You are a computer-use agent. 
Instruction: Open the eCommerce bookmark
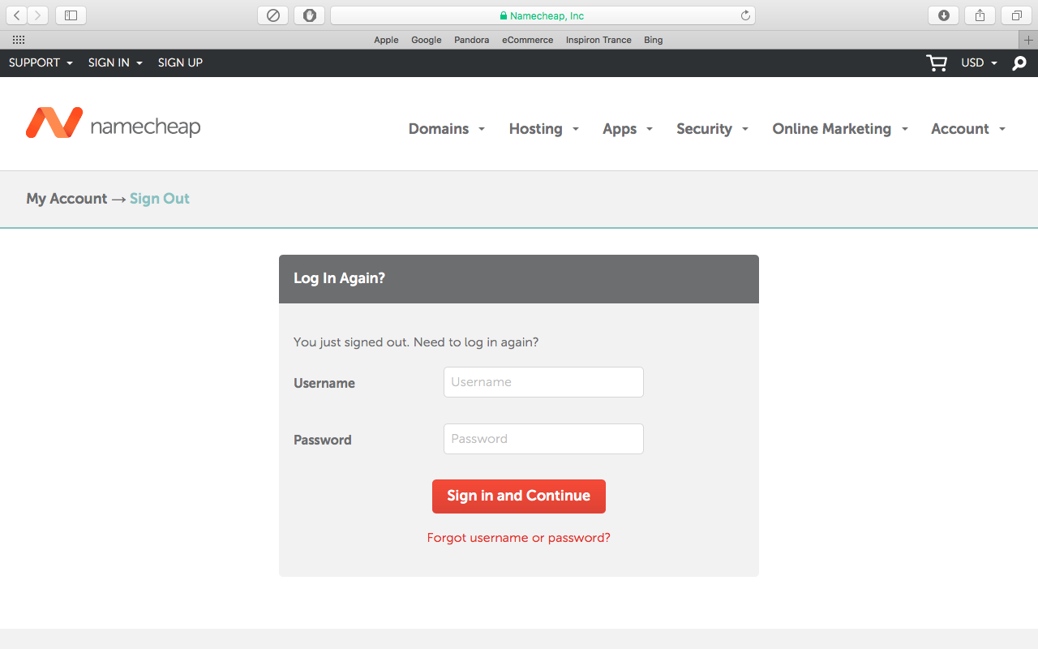[527, 40]
